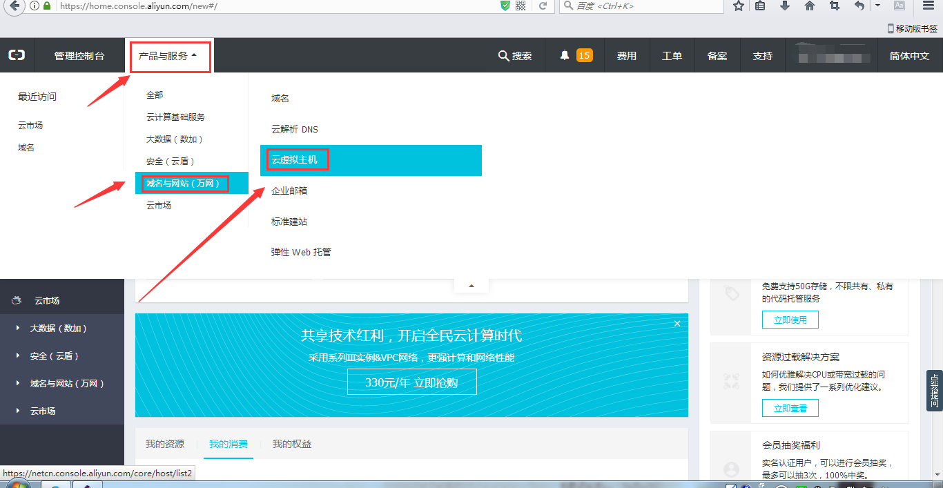Open the 管理控制台 home link
This screenshot has height=488, width=943.
pyautogui.click(x=79, y=56)
